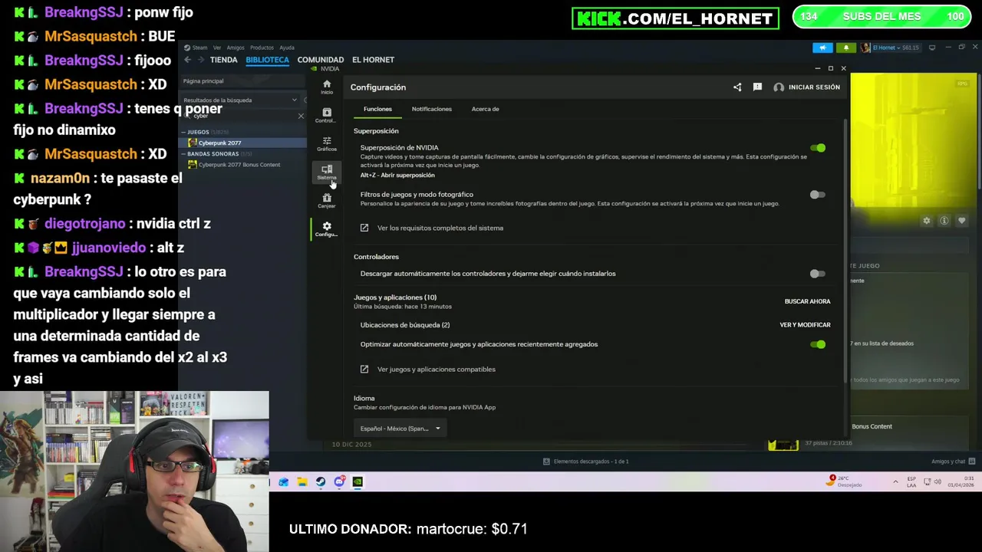The width and height of the screenshot is (982, 552).
Task: Click BUSCAR AHORA button
Action: click(x=807, y=301)
